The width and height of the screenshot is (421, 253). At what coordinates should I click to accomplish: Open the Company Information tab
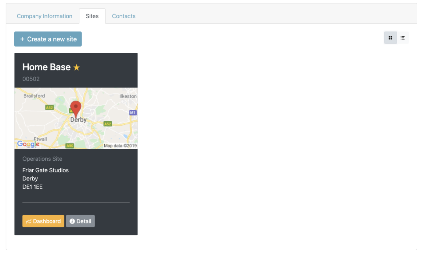coord(45,16)
